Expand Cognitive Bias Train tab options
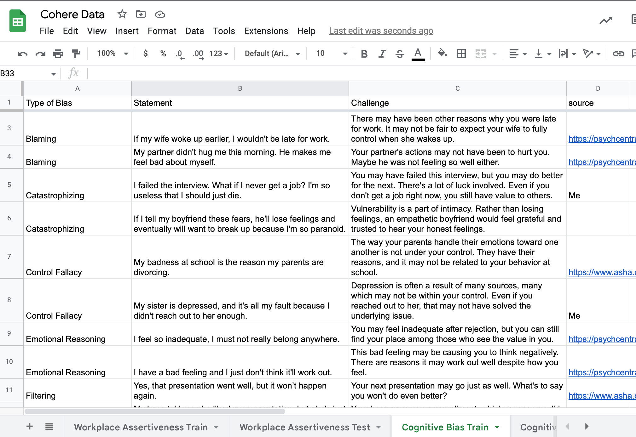Viewport: 636px width, 437px height. [497, 427]
